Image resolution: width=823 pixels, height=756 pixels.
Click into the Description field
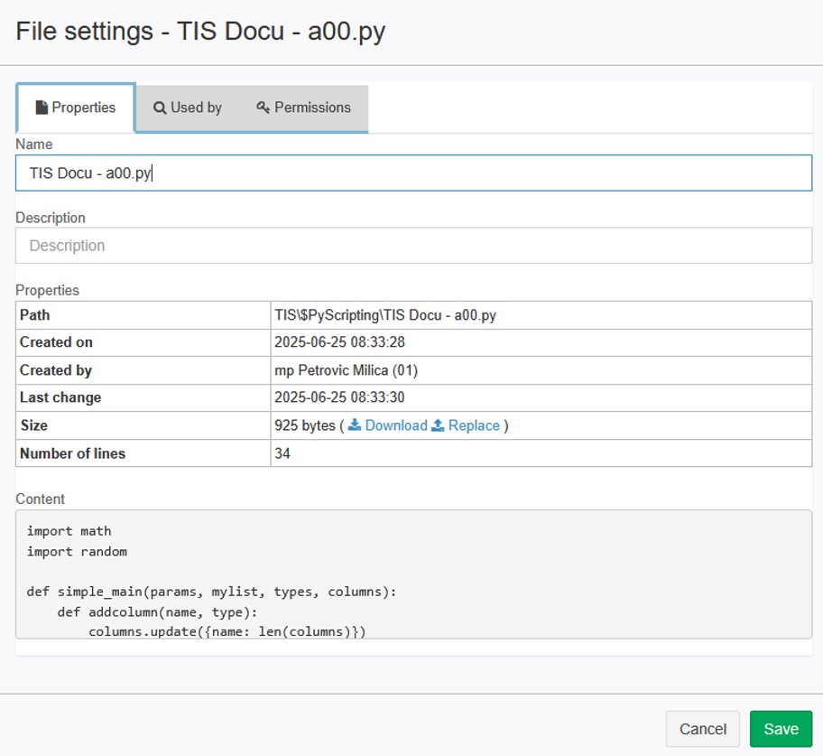[413, 246]
